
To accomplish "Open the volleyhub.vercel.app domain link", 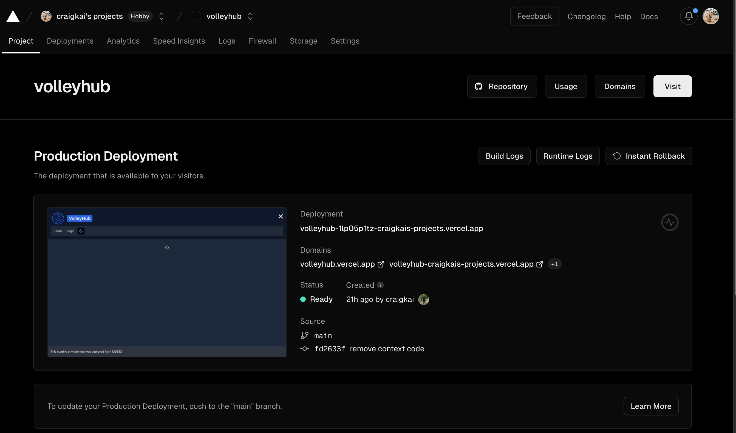I will (337, 264).
